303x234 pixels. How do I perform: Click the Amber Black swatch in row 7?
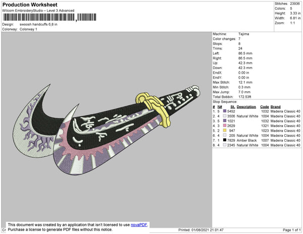pyautogui.click(x=225, y=140)
